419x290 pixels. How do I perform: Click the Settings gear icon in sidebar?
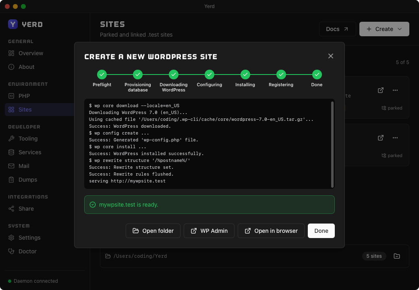click(11, 238)
